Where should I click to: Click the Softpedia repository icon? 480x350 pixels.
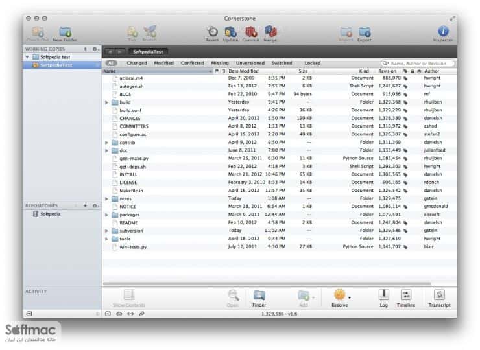[36, 214]
